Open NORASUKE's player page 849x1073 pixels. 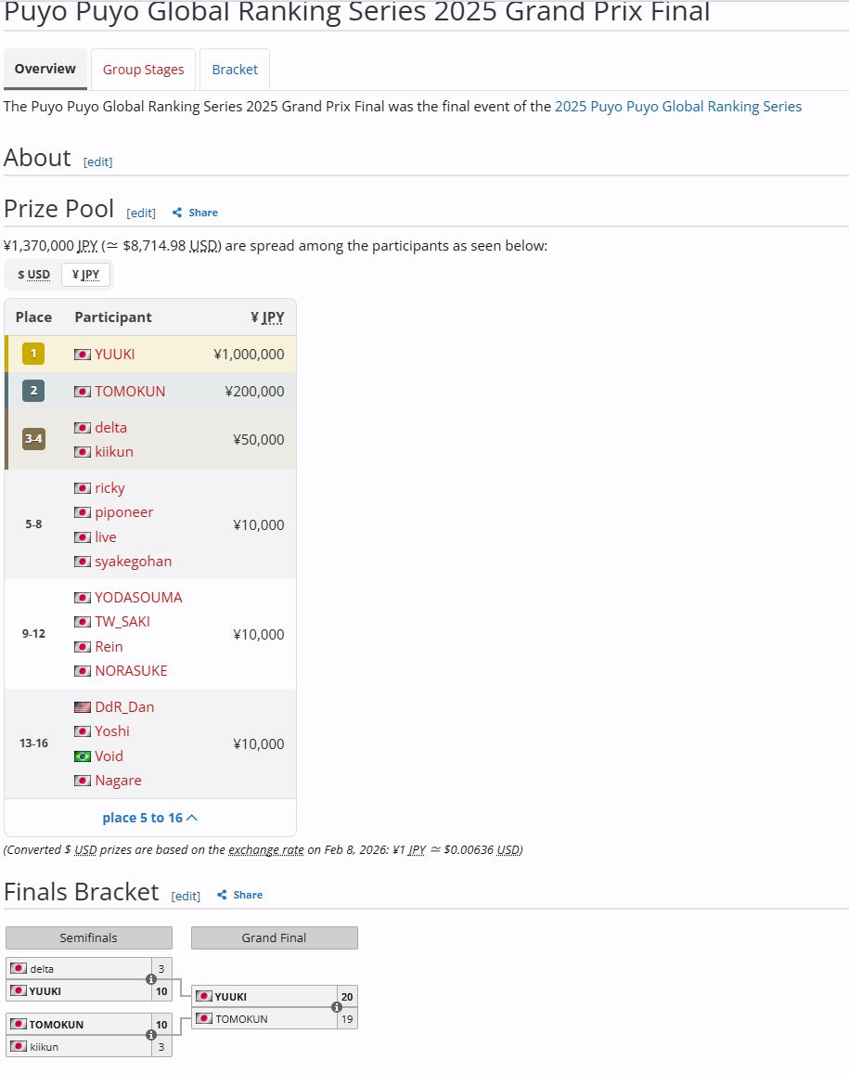point(132,670)
